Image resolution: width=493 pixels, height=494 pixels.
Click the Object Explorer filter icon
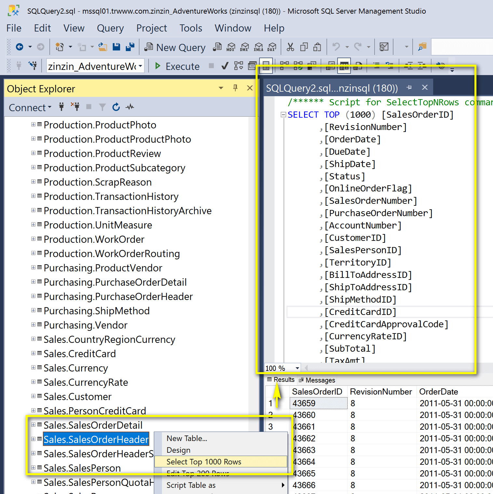coord(102,107)
